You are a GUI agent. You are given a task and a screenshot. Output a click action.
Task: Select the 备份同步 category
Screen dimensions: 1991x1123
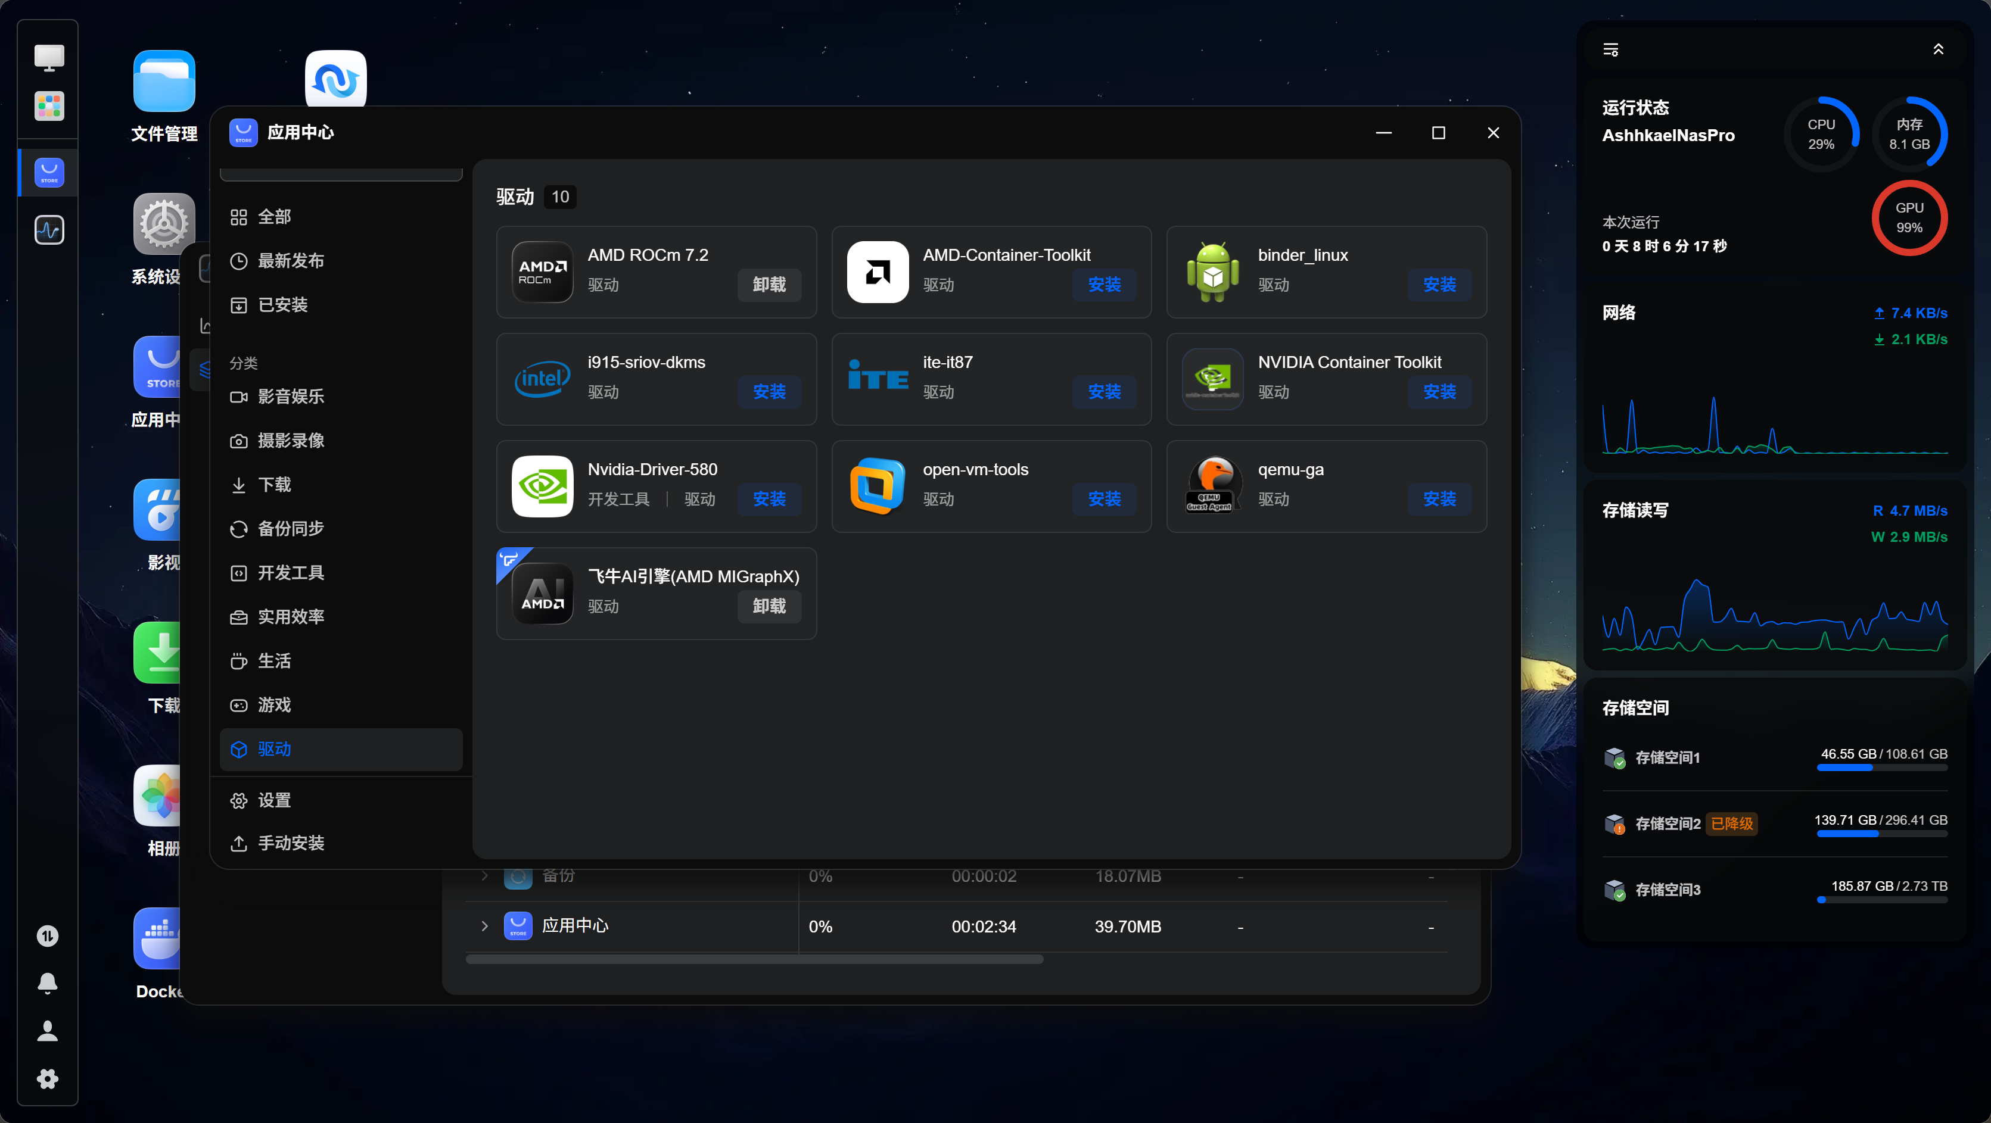[341, 529]
